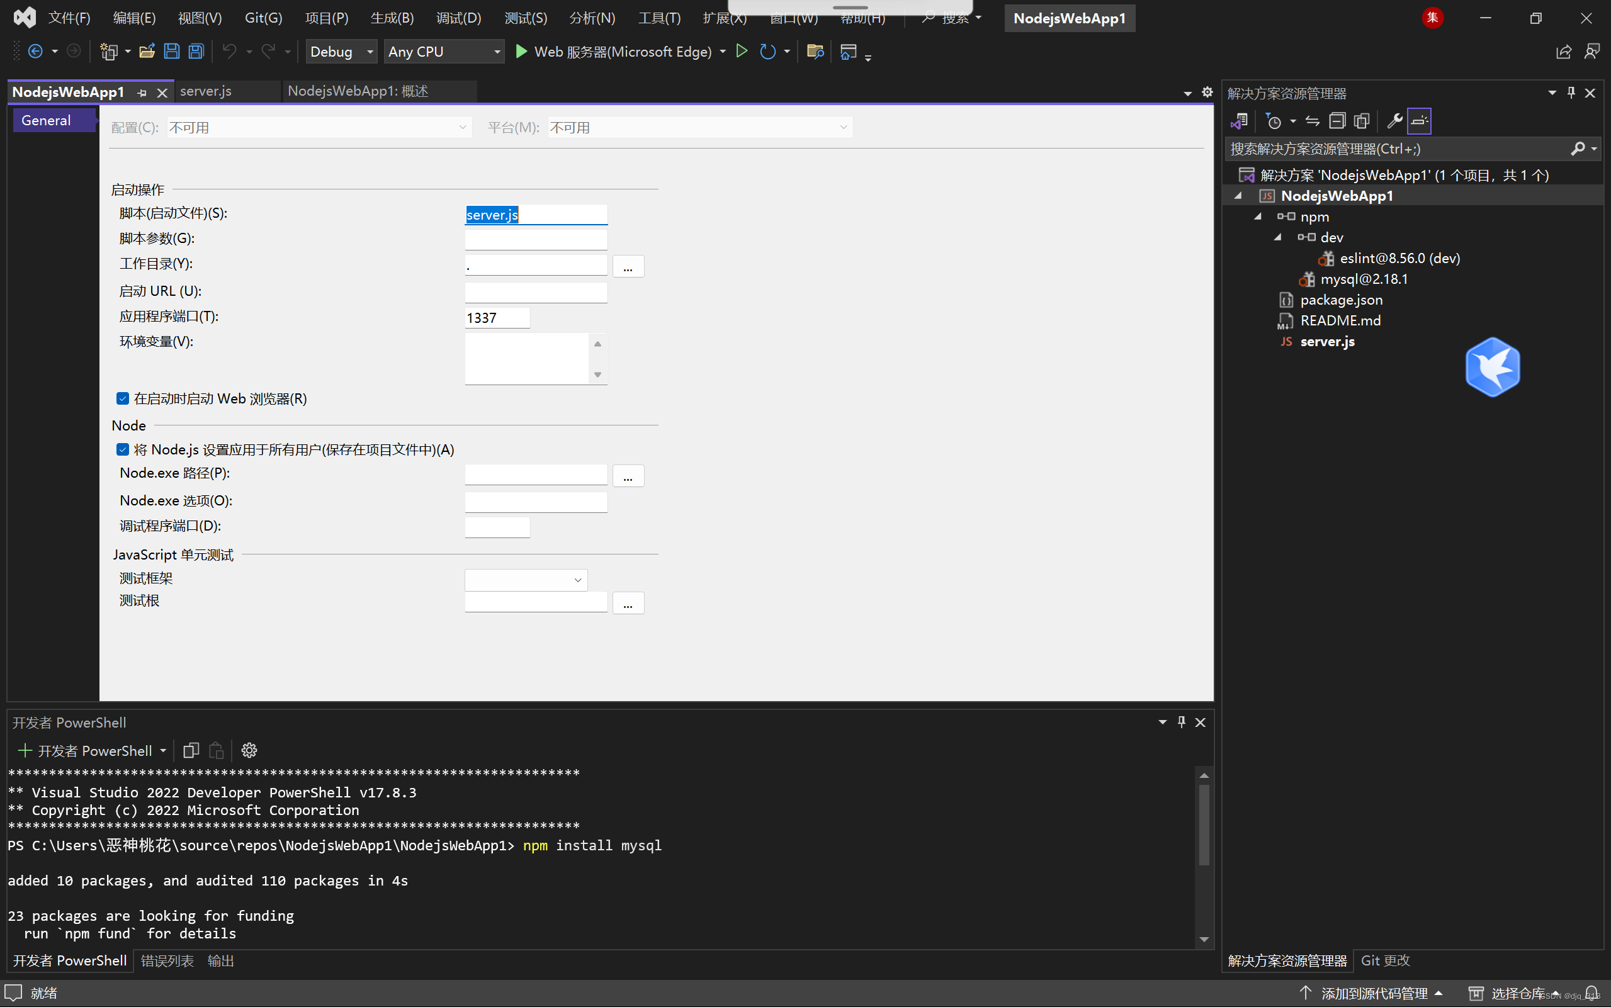Open the Git(G) menu

pos(263,18)
